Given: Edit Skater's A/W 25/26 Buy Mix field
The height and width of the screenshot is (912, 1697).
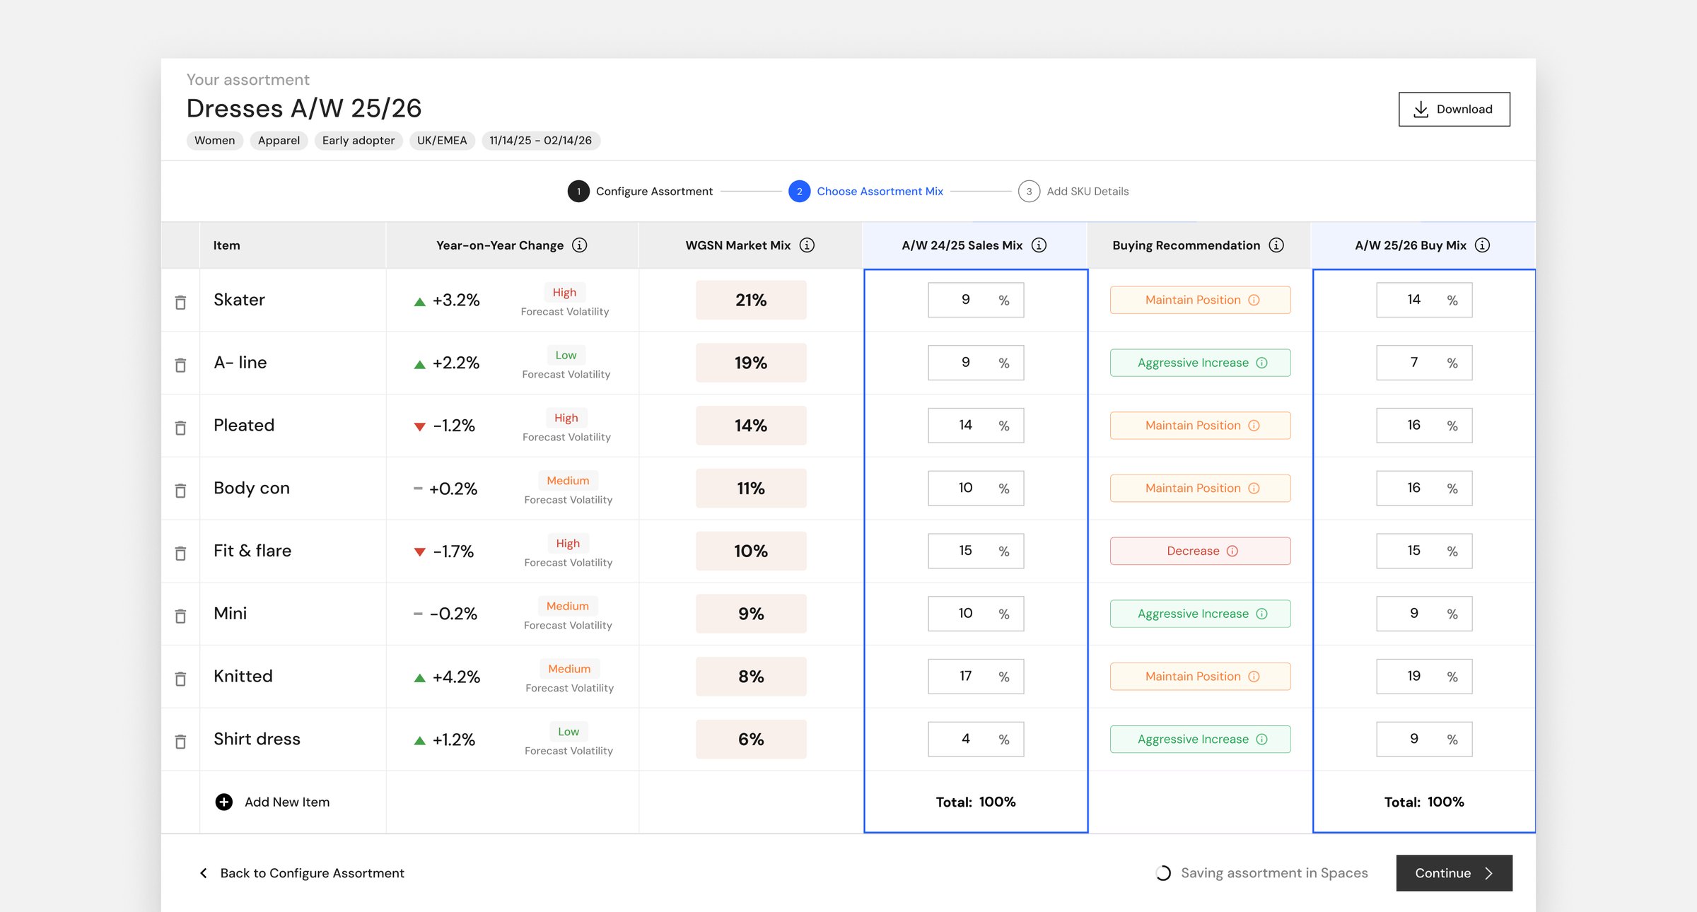Looking at the screenshot, I should (x=1424, y=300).
